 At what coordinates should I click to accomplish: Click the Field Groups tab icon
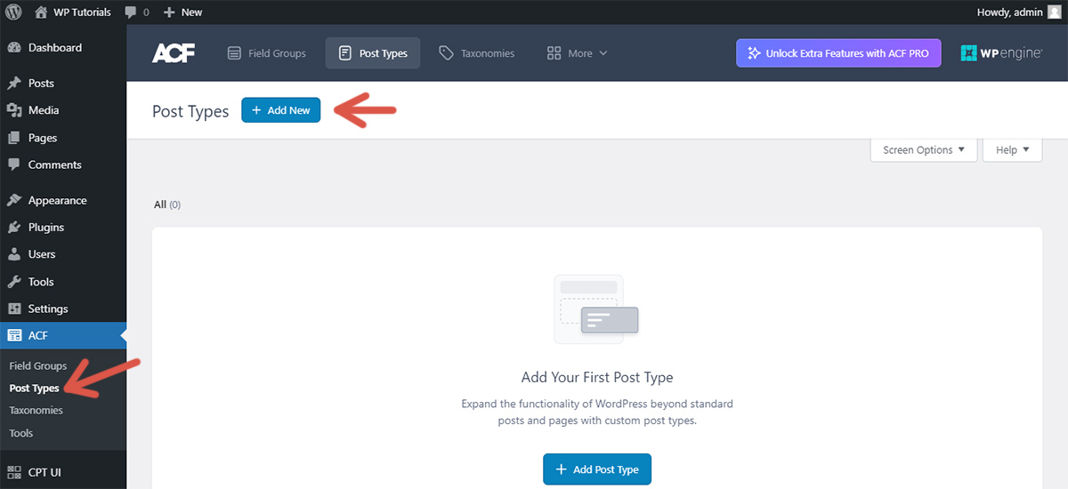pyautogui.click(x=234, y=53)
